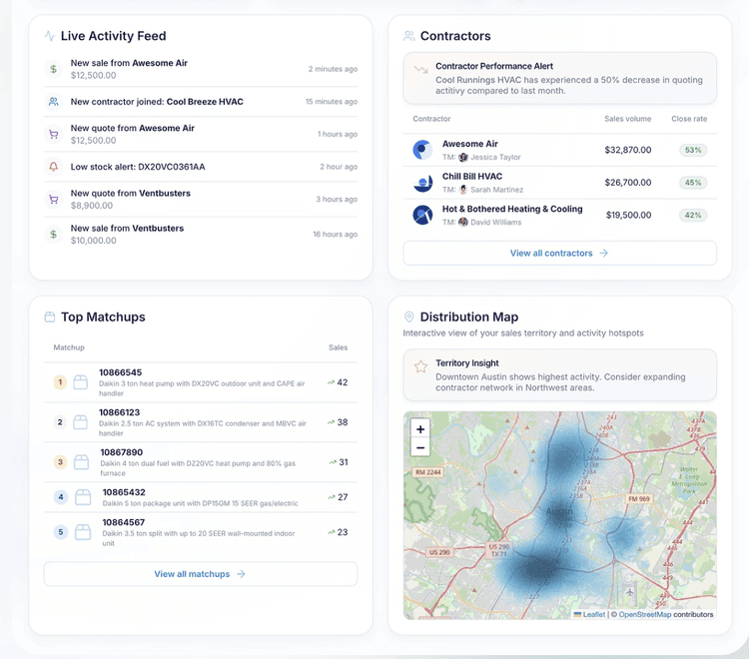Click package icon for matchup 10866545
Screen dimensions: 749x659
point(80,382)
